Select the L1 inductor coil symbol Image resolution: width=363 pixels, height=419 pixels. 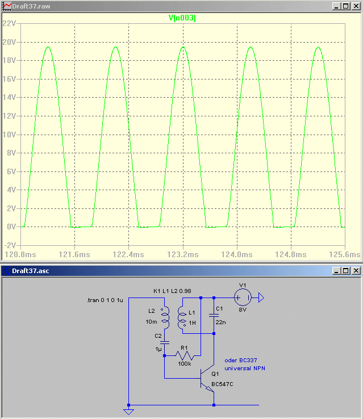182,317
